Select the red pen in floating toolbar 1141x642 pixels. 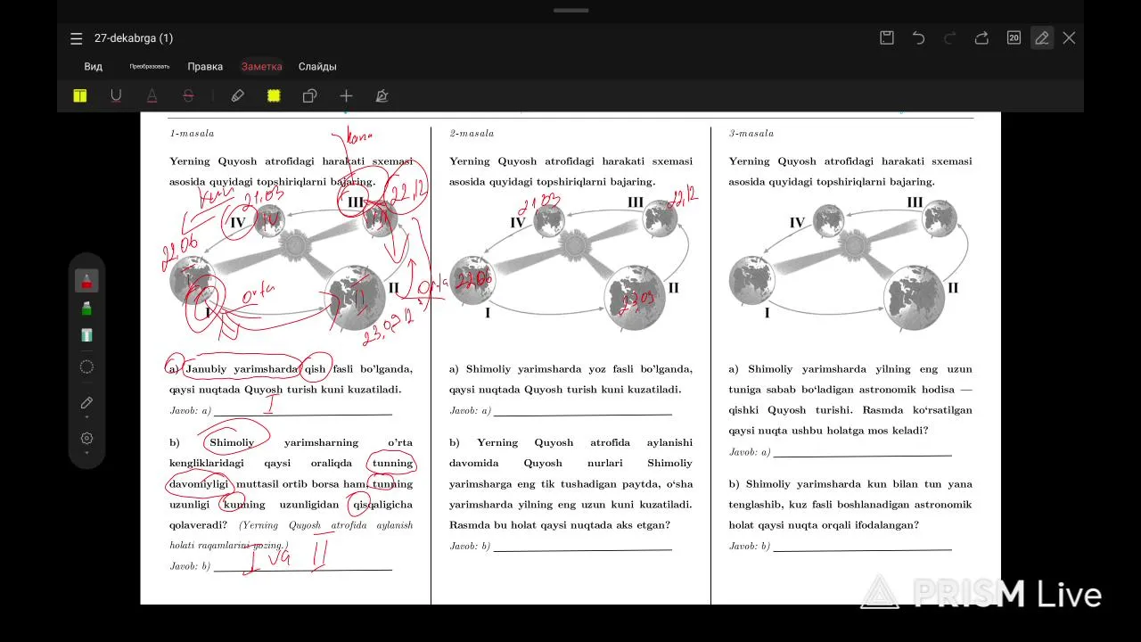click(86, 282)
